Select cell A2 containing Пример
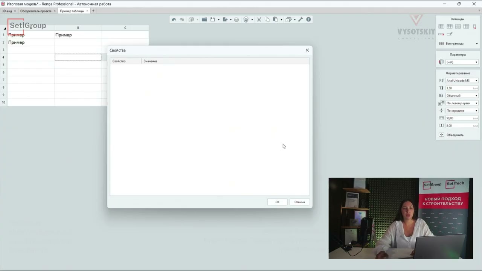 click(x=31, y=42)
